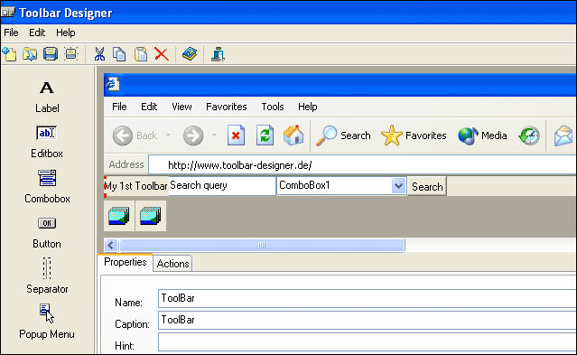Click the Paste clipboard icon
577x355 pixels.
pos(141,54)
